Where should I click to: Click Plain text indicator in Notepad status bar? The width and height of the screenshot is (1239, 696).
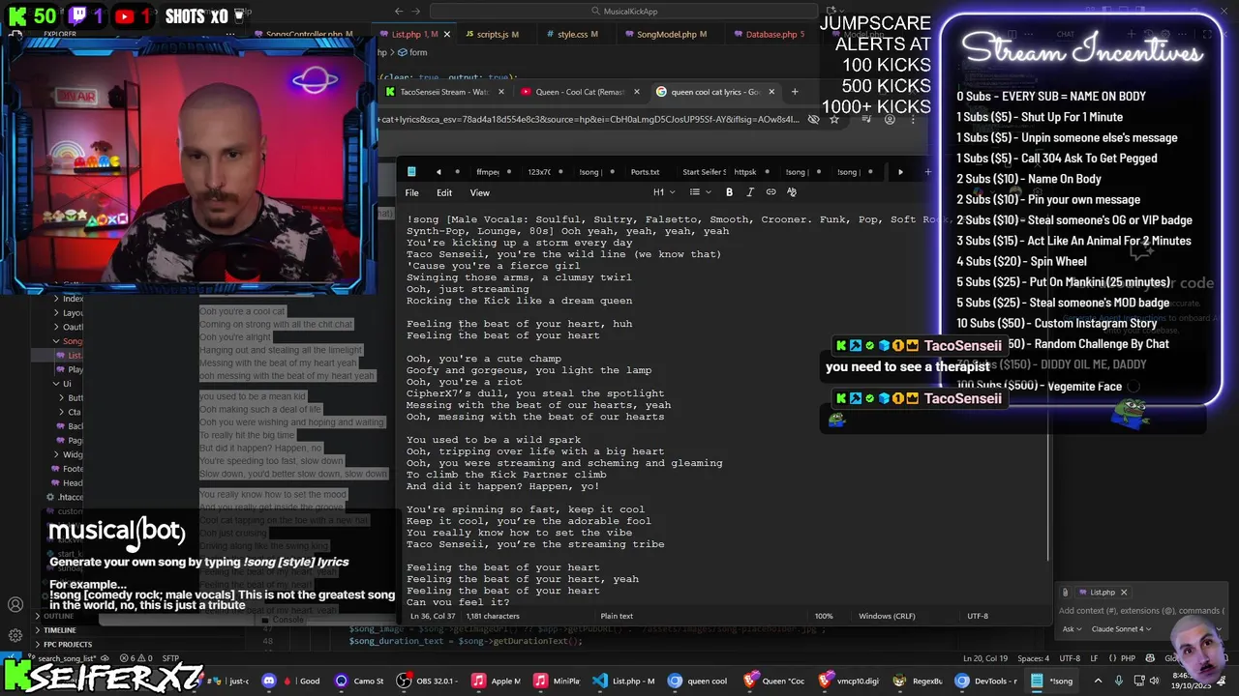click(617, 616)
